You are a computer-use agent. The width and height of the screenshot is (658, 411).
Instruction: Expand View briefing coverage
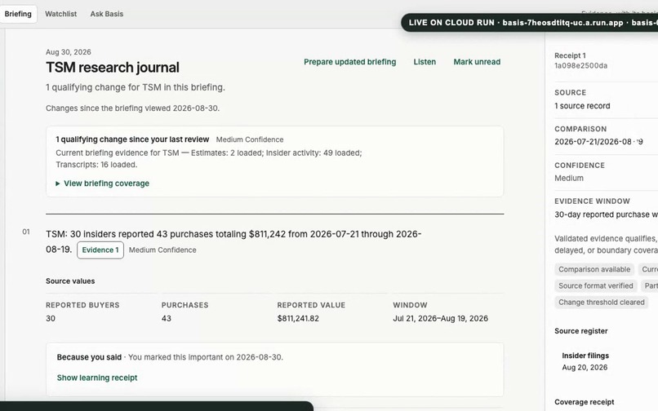coord(102,183)
